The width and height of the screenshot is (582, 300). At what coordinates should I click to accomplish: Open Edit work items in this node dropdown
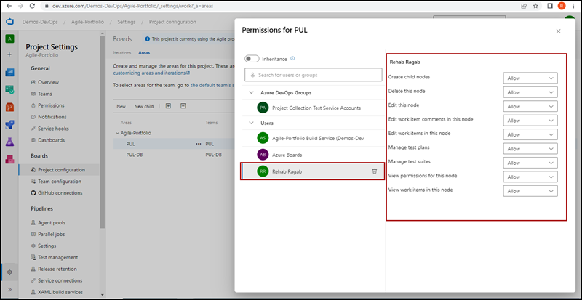pyautogui.click(x=530, y=134)
